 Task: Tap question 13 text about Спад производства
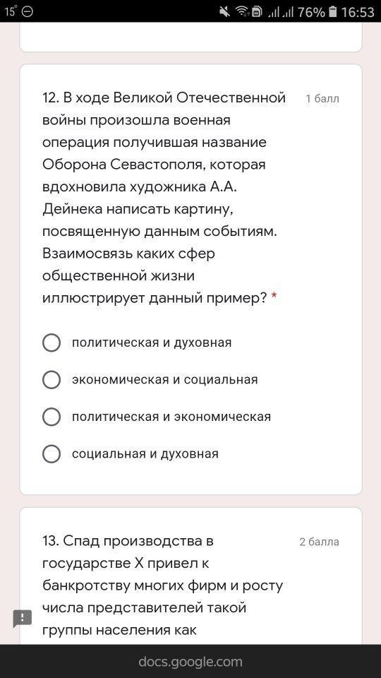click(163, 585)
